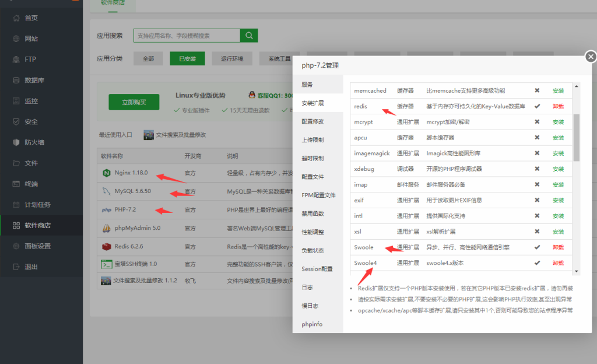
Task: Select the Redis 6.2.6 cube icon
Action: point(108,247)
